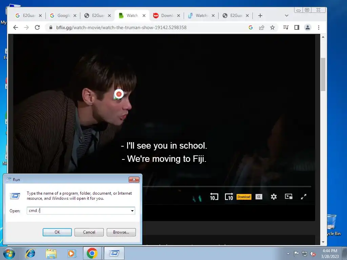Expand Run dialog Open history dropdown
The image size is (347, 260).
pos(132,211)
